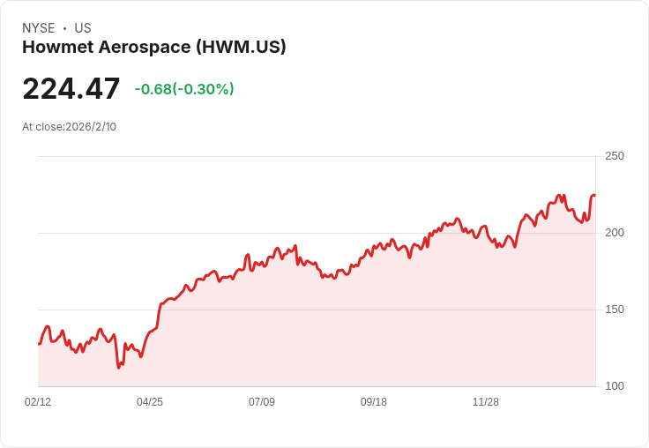
Task: Click the shaded area under the price line
Action: click(353, 335)
